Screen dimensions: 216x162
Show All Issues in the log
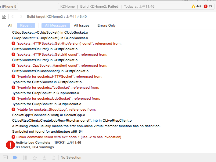(81, 26)
